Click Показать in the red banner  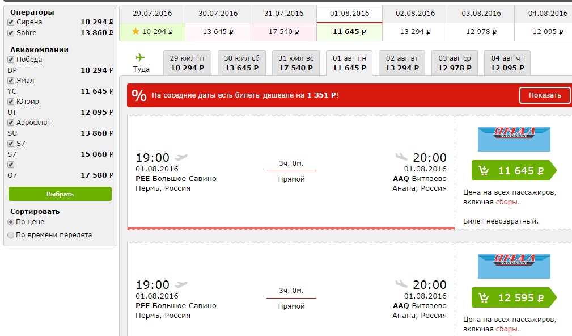(544, 95)
